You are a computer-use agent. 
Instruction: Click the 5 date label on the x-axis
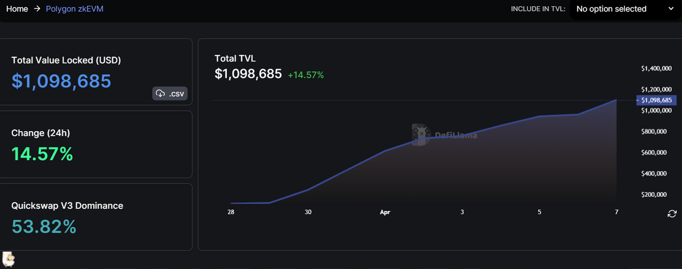point(539,212)
